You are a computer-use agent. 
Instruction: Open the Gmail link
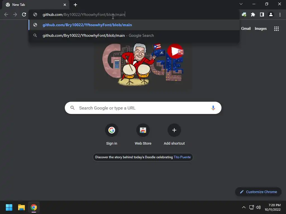246,29
